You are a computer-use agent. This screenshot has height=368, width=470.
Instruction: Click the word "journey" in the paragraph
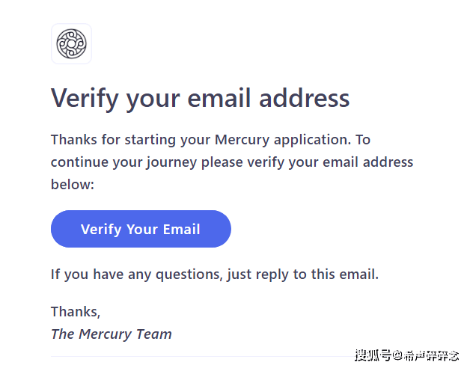coord(171,162)
